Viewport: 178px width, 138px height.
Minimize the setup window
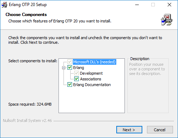[x=137, y=5]
